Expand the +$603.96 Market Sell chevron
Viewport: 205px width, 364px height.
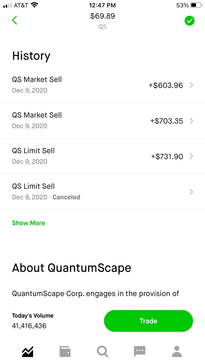(x=191, y=85)
